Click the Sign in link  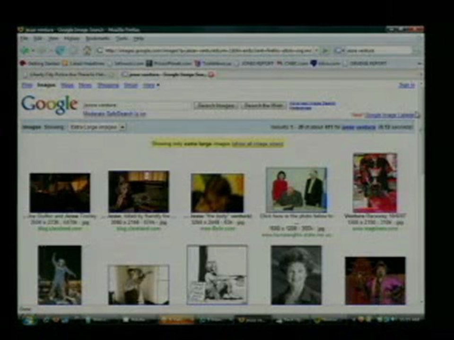click(x=407, y=85)
